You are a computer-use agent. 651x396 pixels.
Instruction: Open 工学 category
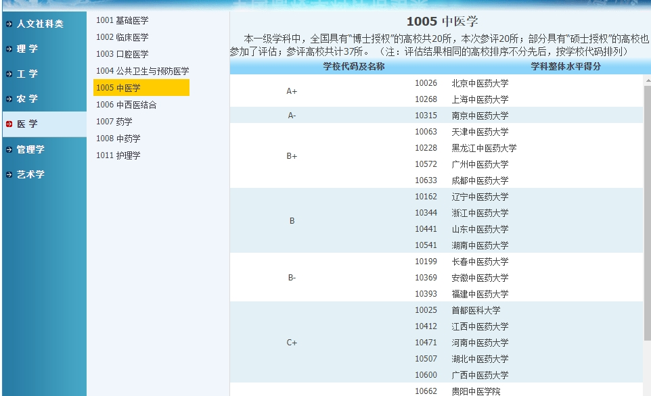coord(27,74)
